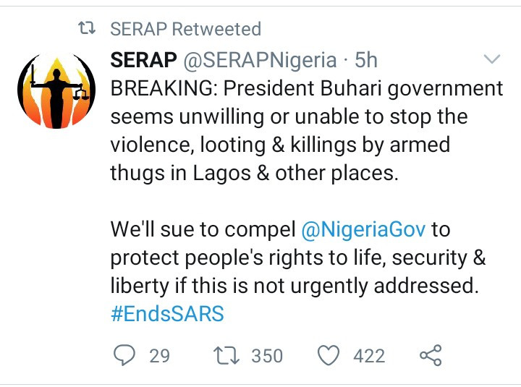
Task: Like the tweet with the heart icon
Action: pos(329,355)
